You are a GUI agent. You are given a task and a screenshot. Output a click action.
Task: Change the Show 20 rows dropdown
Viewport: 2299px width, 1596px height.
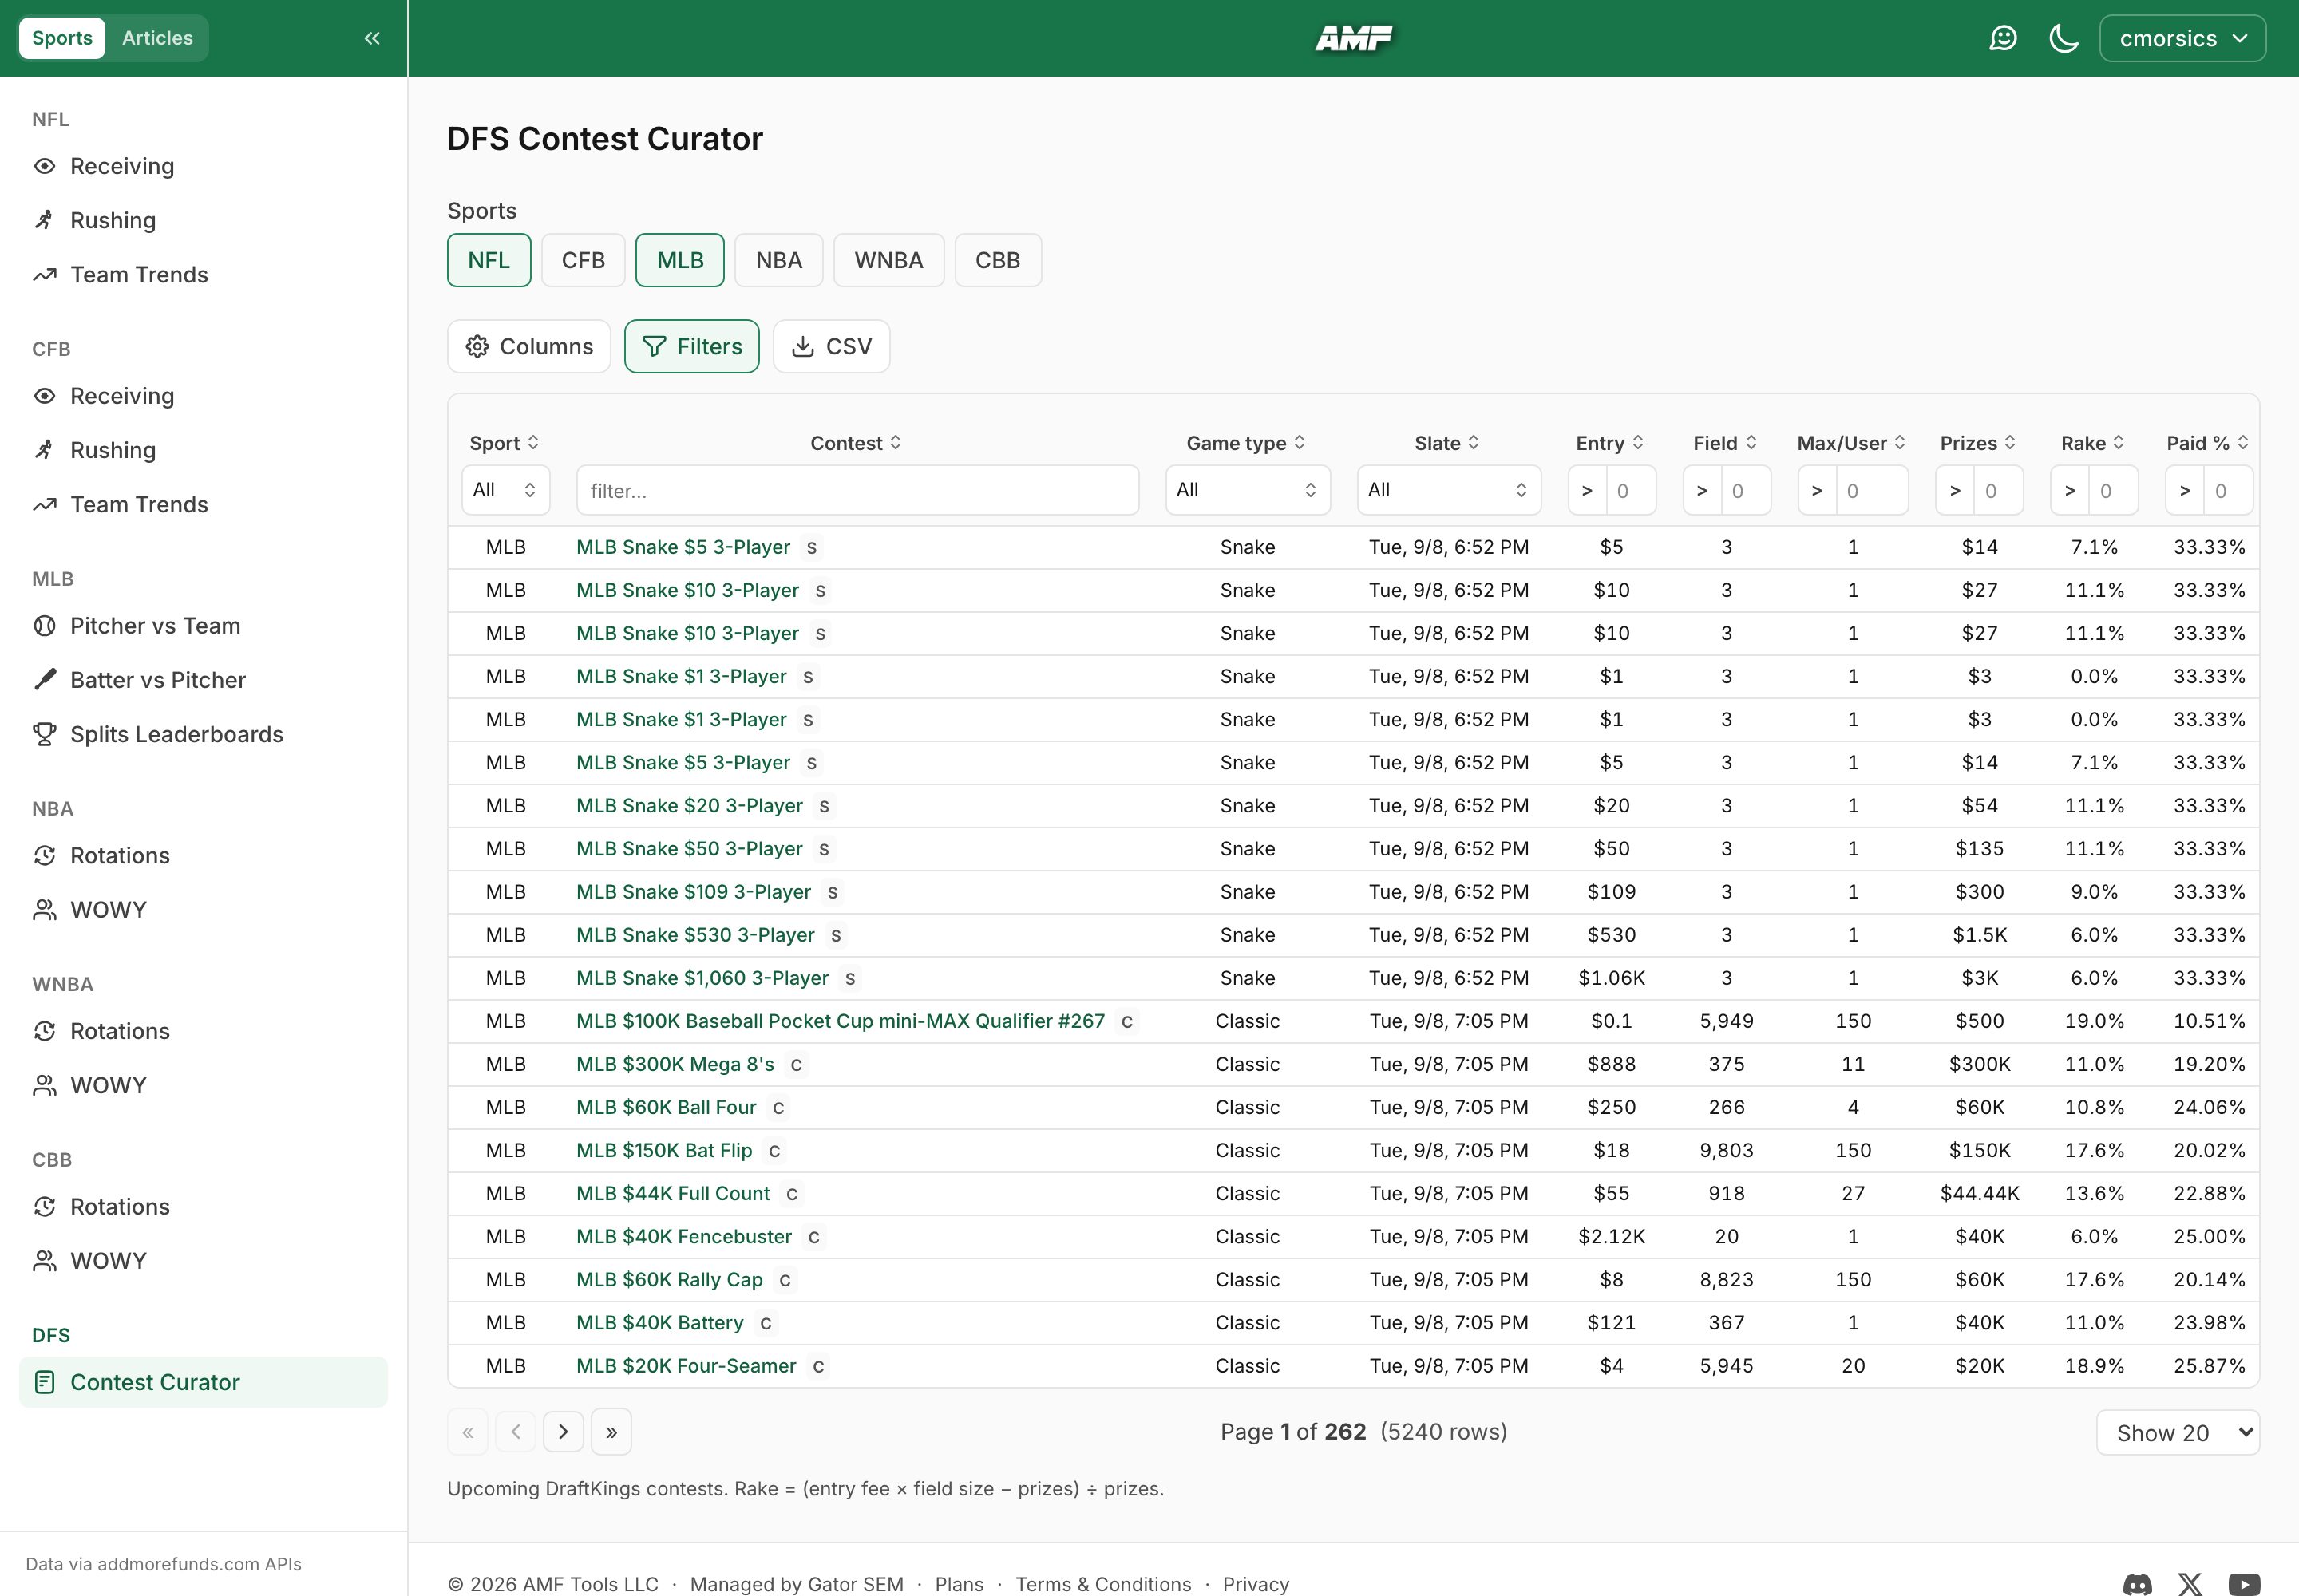pos(2178,1432)
